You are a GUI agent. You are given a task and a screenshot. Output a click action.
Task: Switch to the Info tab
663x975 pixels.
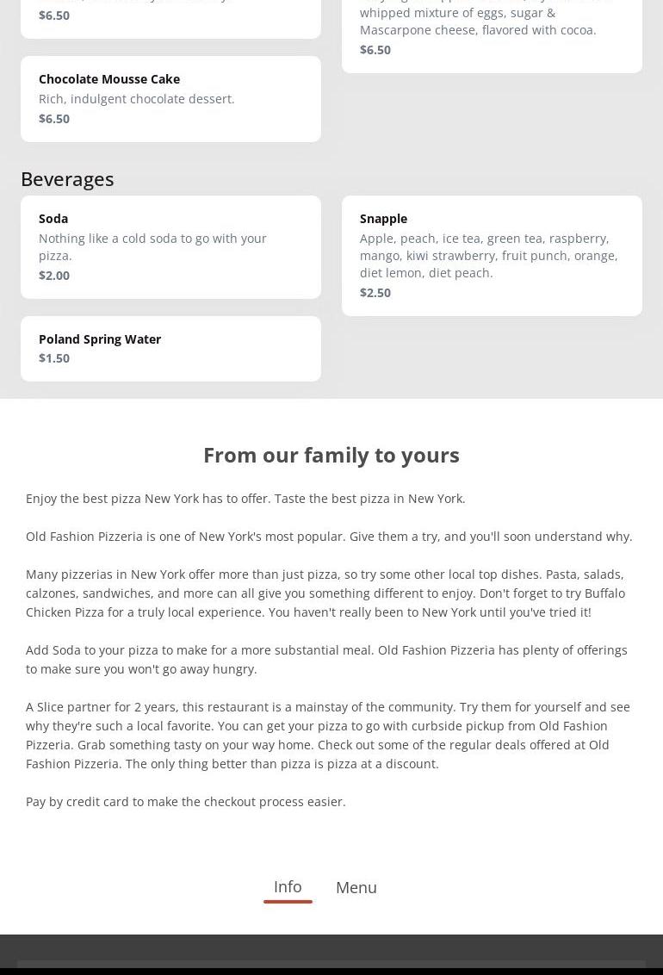click(288, 887)
